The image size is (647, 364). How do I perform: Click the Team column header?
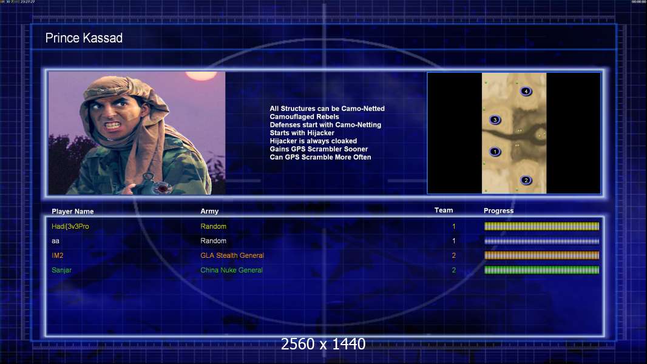coord(444,211)
